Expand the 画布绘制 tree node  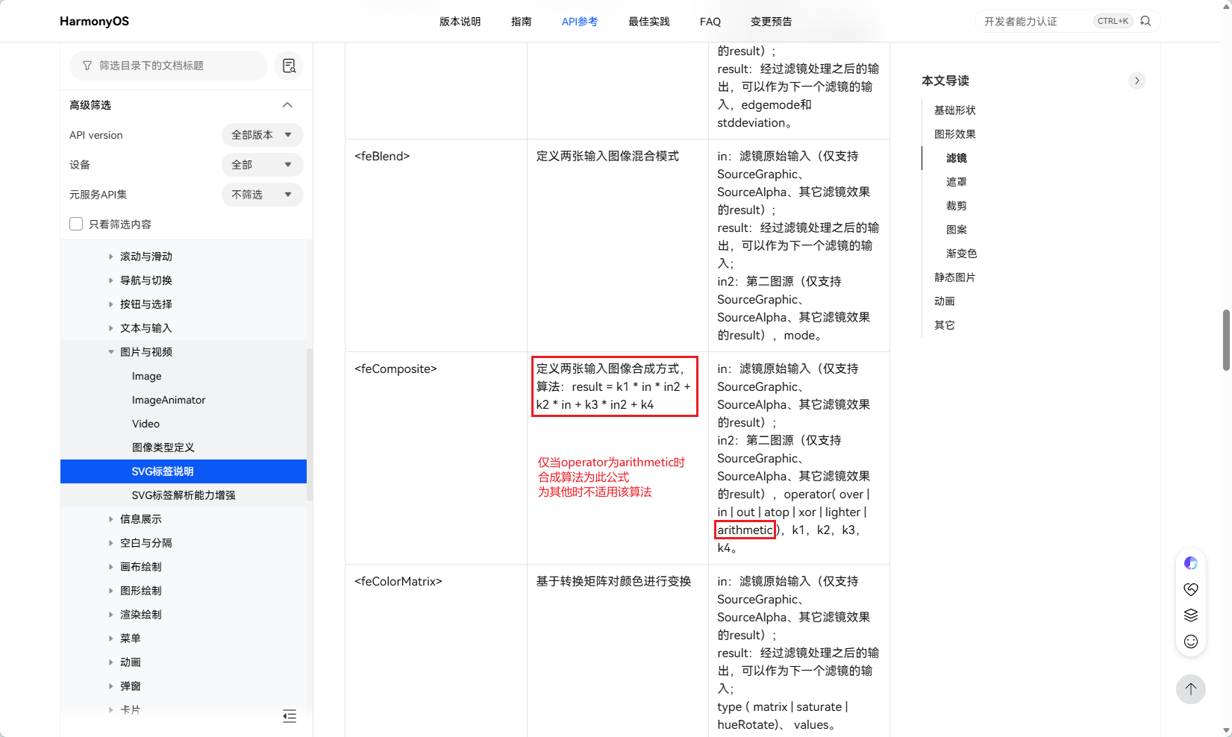coord(110,567)
